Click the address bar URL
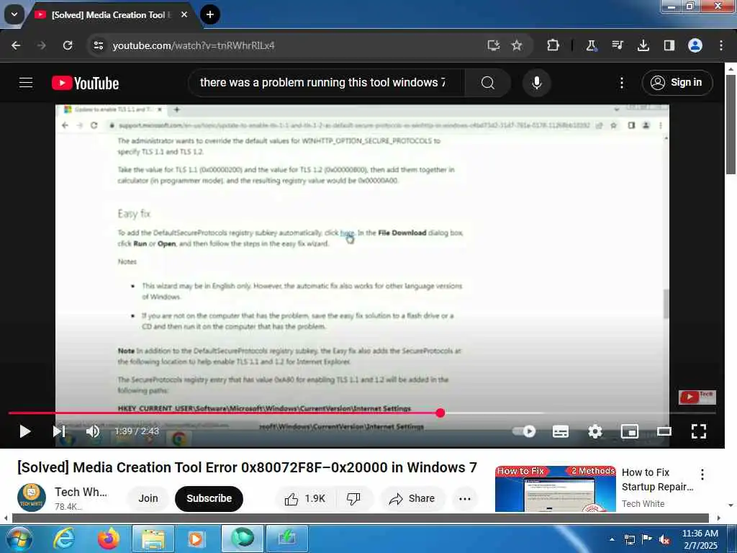 tap(193, 45)
